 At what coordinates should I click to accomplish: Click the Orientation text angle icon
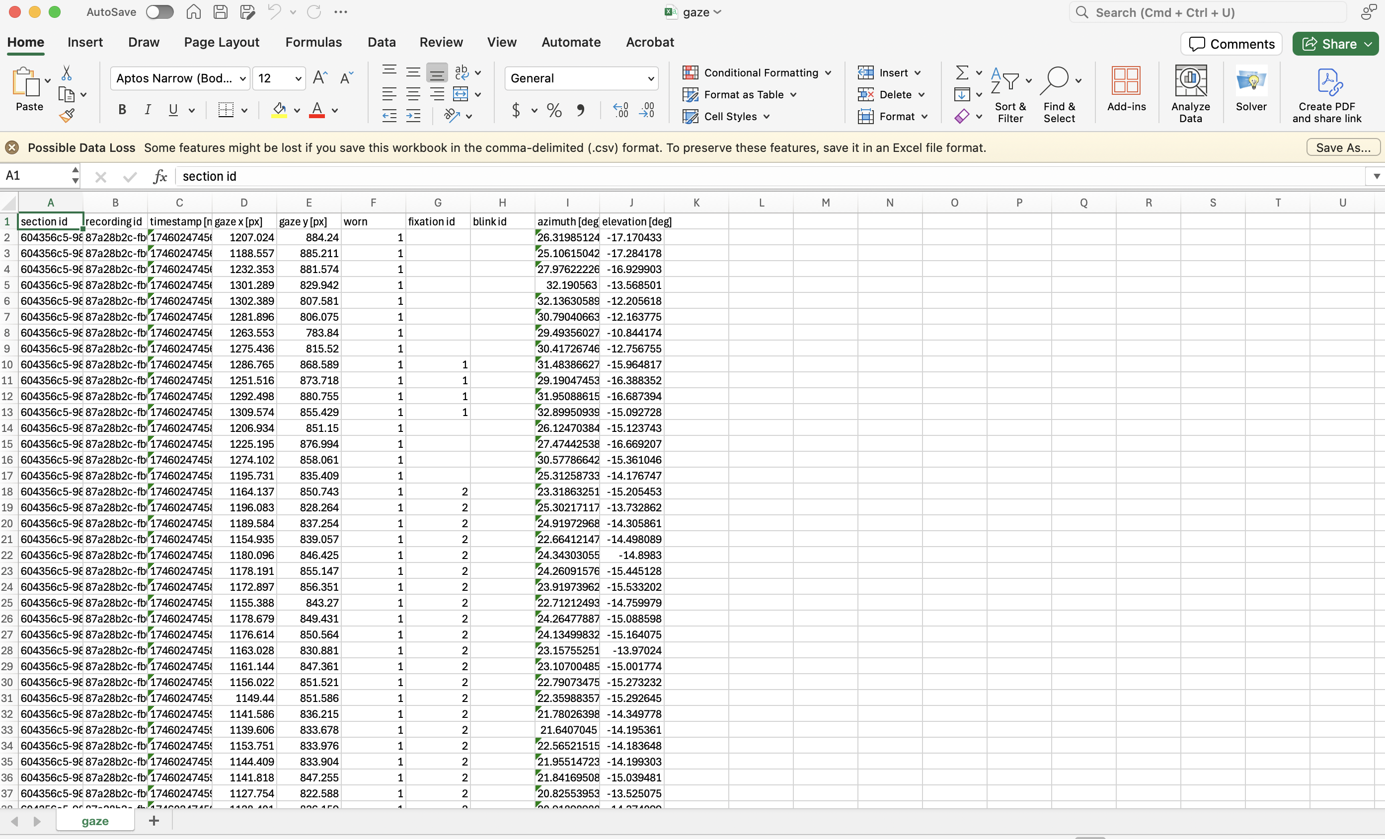tap(452, 116)
